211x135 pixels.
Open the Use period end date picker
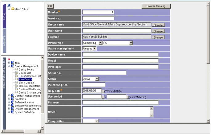click(x=127, y=97)
